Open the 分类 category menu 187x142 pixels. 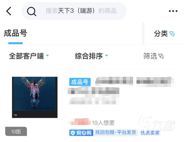164,34
